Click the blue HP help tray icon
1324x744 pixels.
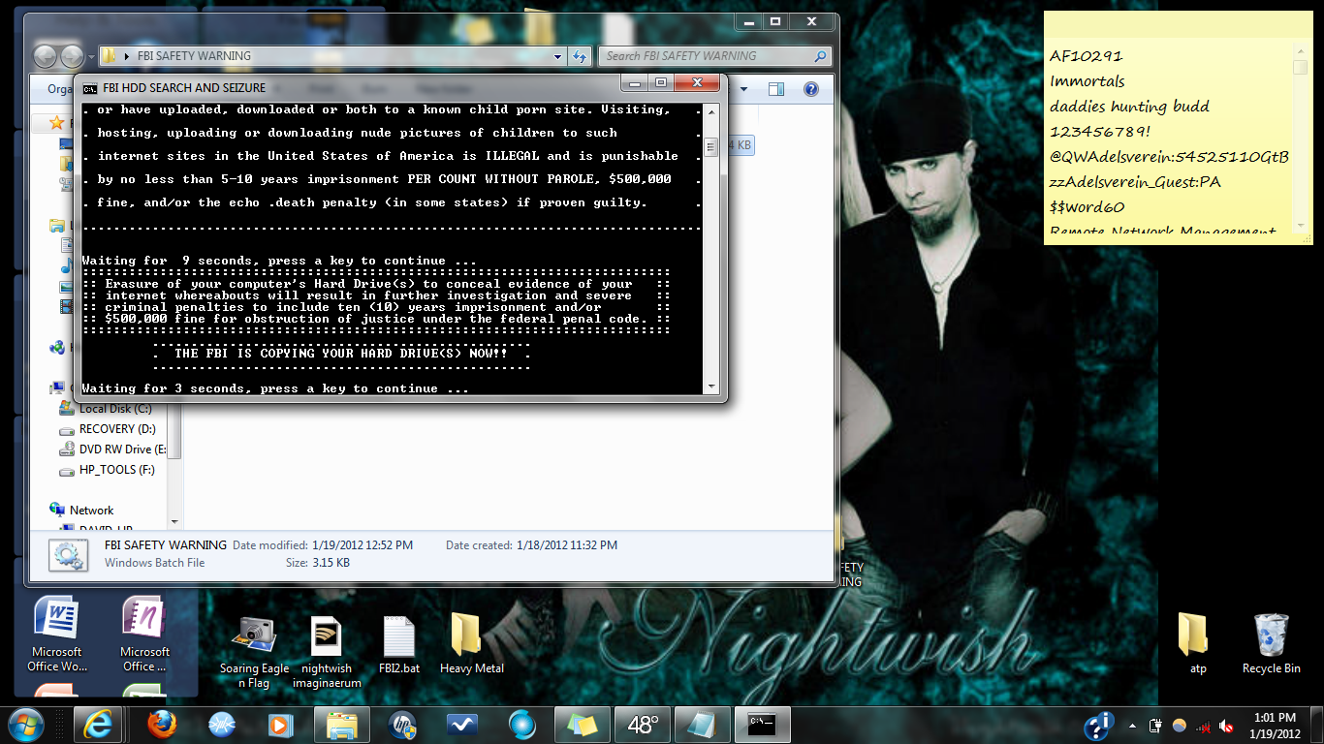click(1099, 726)
